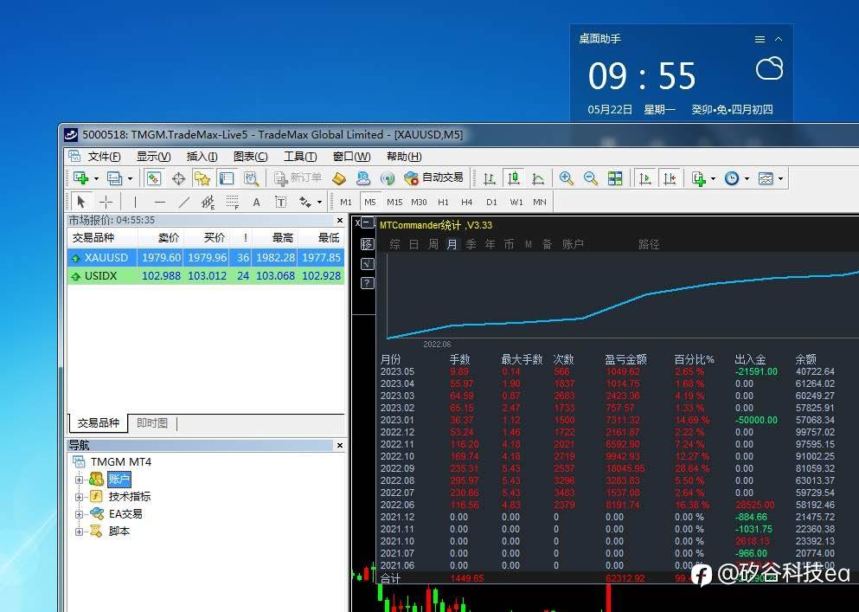Open the Profiles dropdown arrow
The height and width of the screenshot is (612, 859).
(x=130, y=178)
